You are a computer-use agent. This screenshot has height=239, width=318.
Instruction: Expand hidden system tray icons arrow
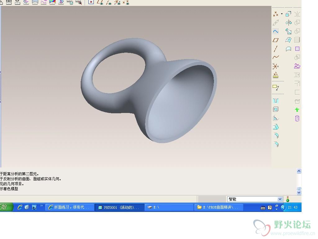pos(283,207)
